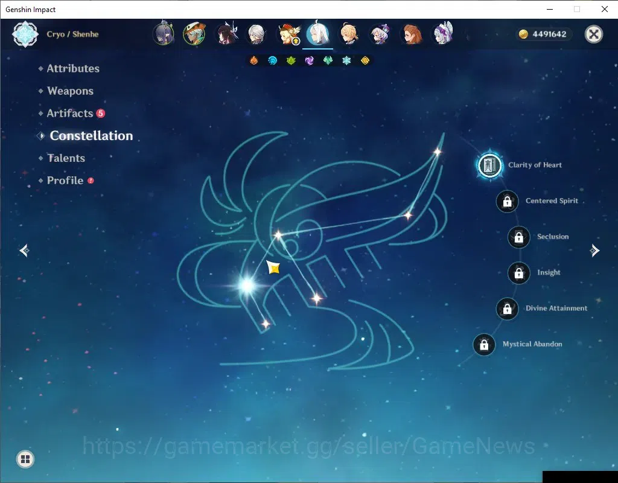Close the Genshin Impact window
Image resolution: width=618 pixels, height=483 pixels.
tap(605, 9)
